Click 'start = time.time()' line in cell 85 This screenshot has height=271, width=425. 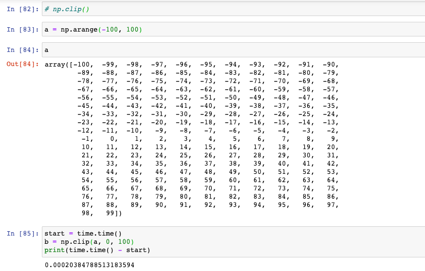click(x=83, y=234)
